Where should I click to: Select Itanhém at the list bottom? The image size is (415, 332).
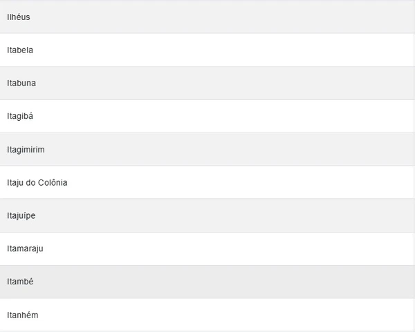click(x=23, y=315)
